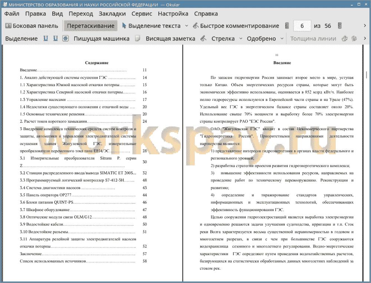371x283 pixels.
Task: Click the Okular icon in title bar
Action: [x=5, y=4]
